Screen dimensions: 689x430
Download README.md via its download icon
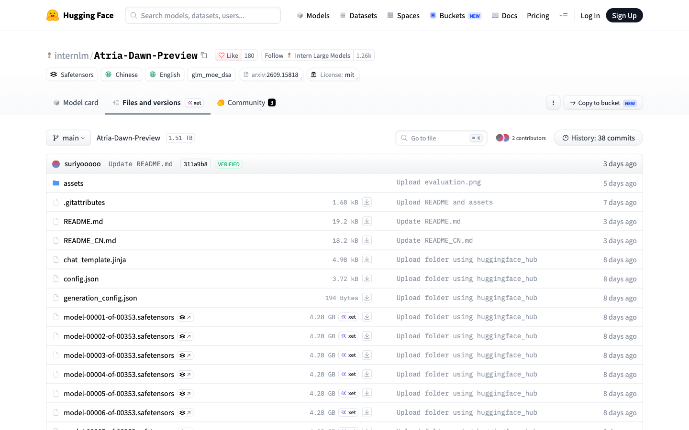367,221
